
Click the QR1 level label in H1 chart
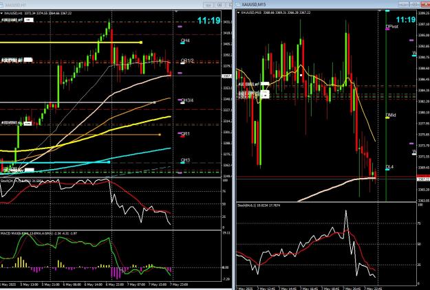[185, 133]
